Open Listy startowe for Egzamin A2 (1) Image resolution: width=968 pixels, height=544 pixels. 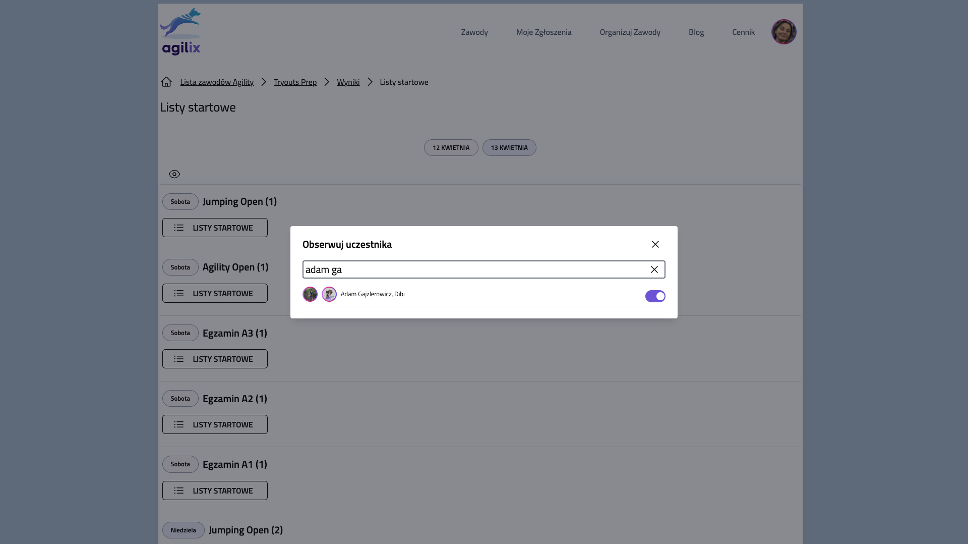(215, 424)
